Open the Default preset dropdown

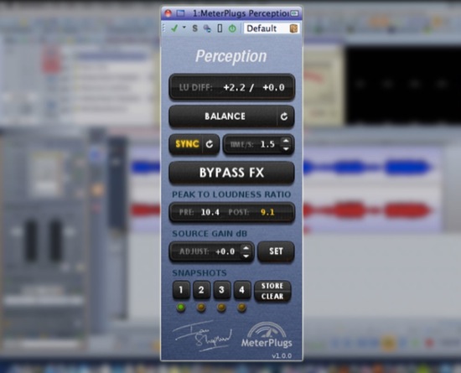tap(266, 28)
